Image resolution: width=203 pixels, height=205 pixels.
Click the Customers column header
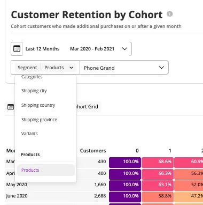(x=93, y=151)
